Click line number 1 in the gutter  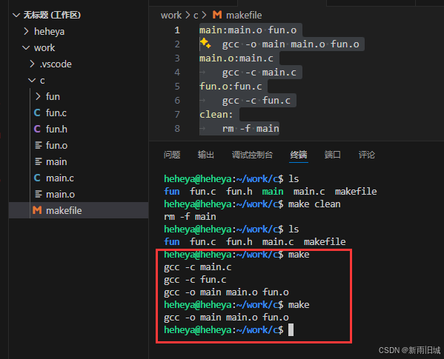point(177,30)
